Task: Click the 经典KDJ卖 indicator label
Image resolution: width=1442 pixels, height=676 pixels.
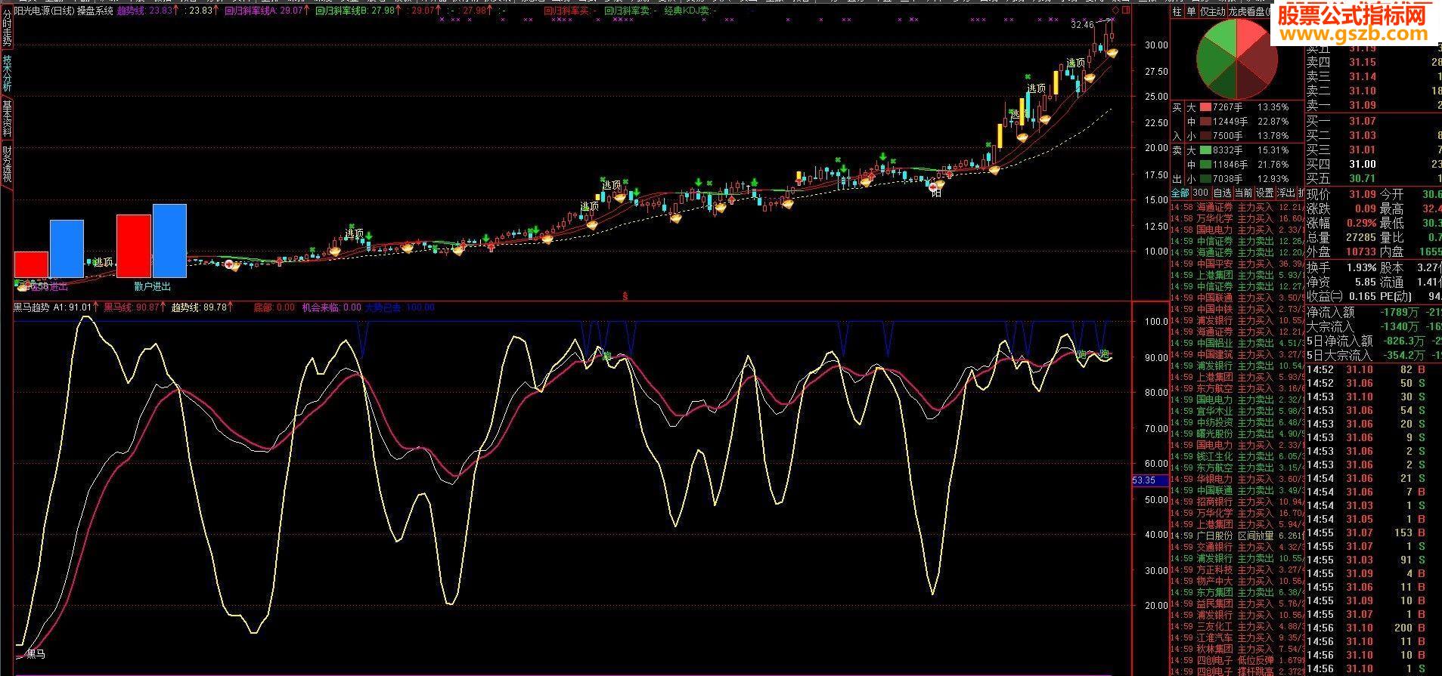Action: (692, 11)
